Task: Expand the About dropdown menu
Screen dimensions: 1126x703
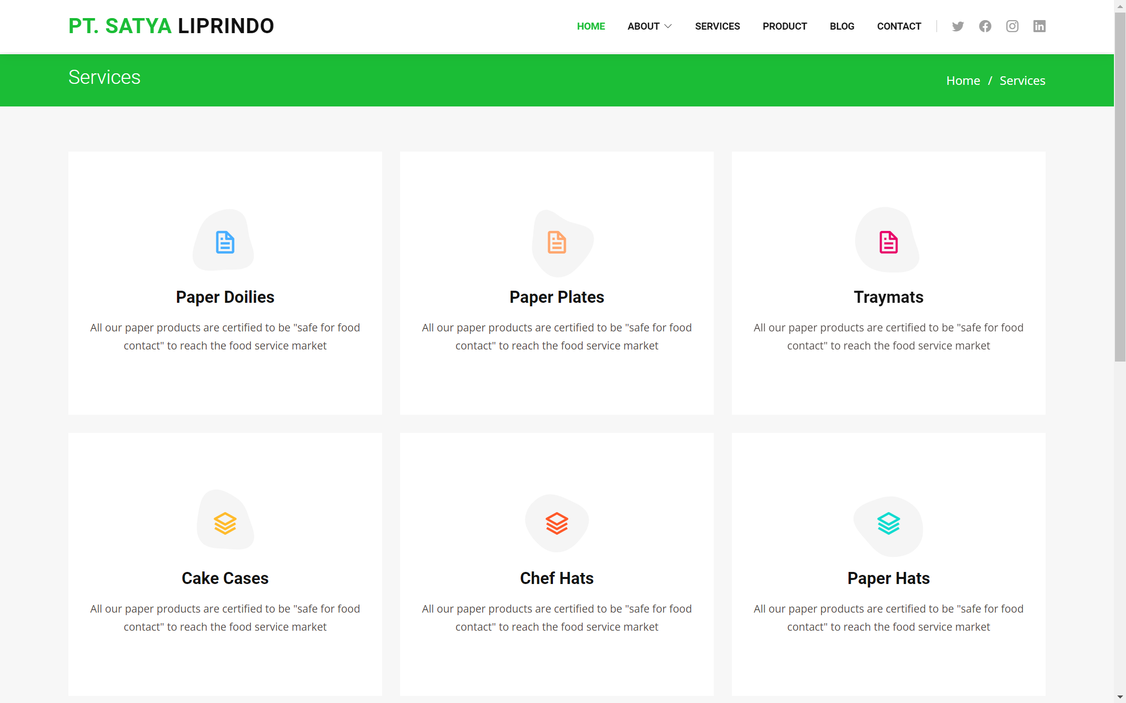Action: point(649,26)
